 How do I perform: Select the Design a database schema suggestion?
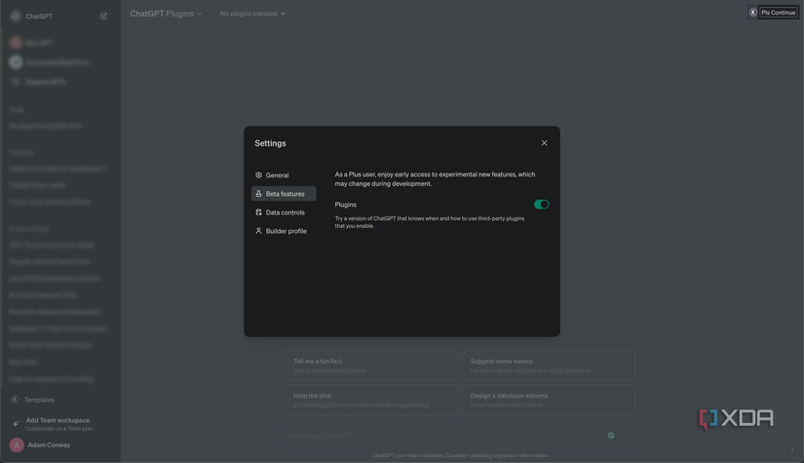click(549, 400)
